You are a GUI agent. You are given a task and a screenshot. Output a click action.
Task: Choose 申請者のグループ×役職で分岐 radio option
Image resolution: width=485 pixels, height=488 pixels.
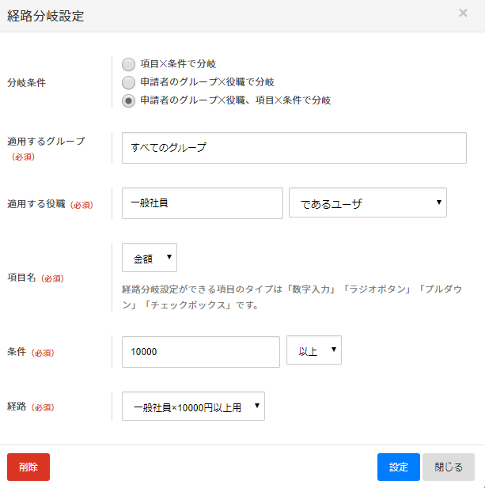point(128,82)
